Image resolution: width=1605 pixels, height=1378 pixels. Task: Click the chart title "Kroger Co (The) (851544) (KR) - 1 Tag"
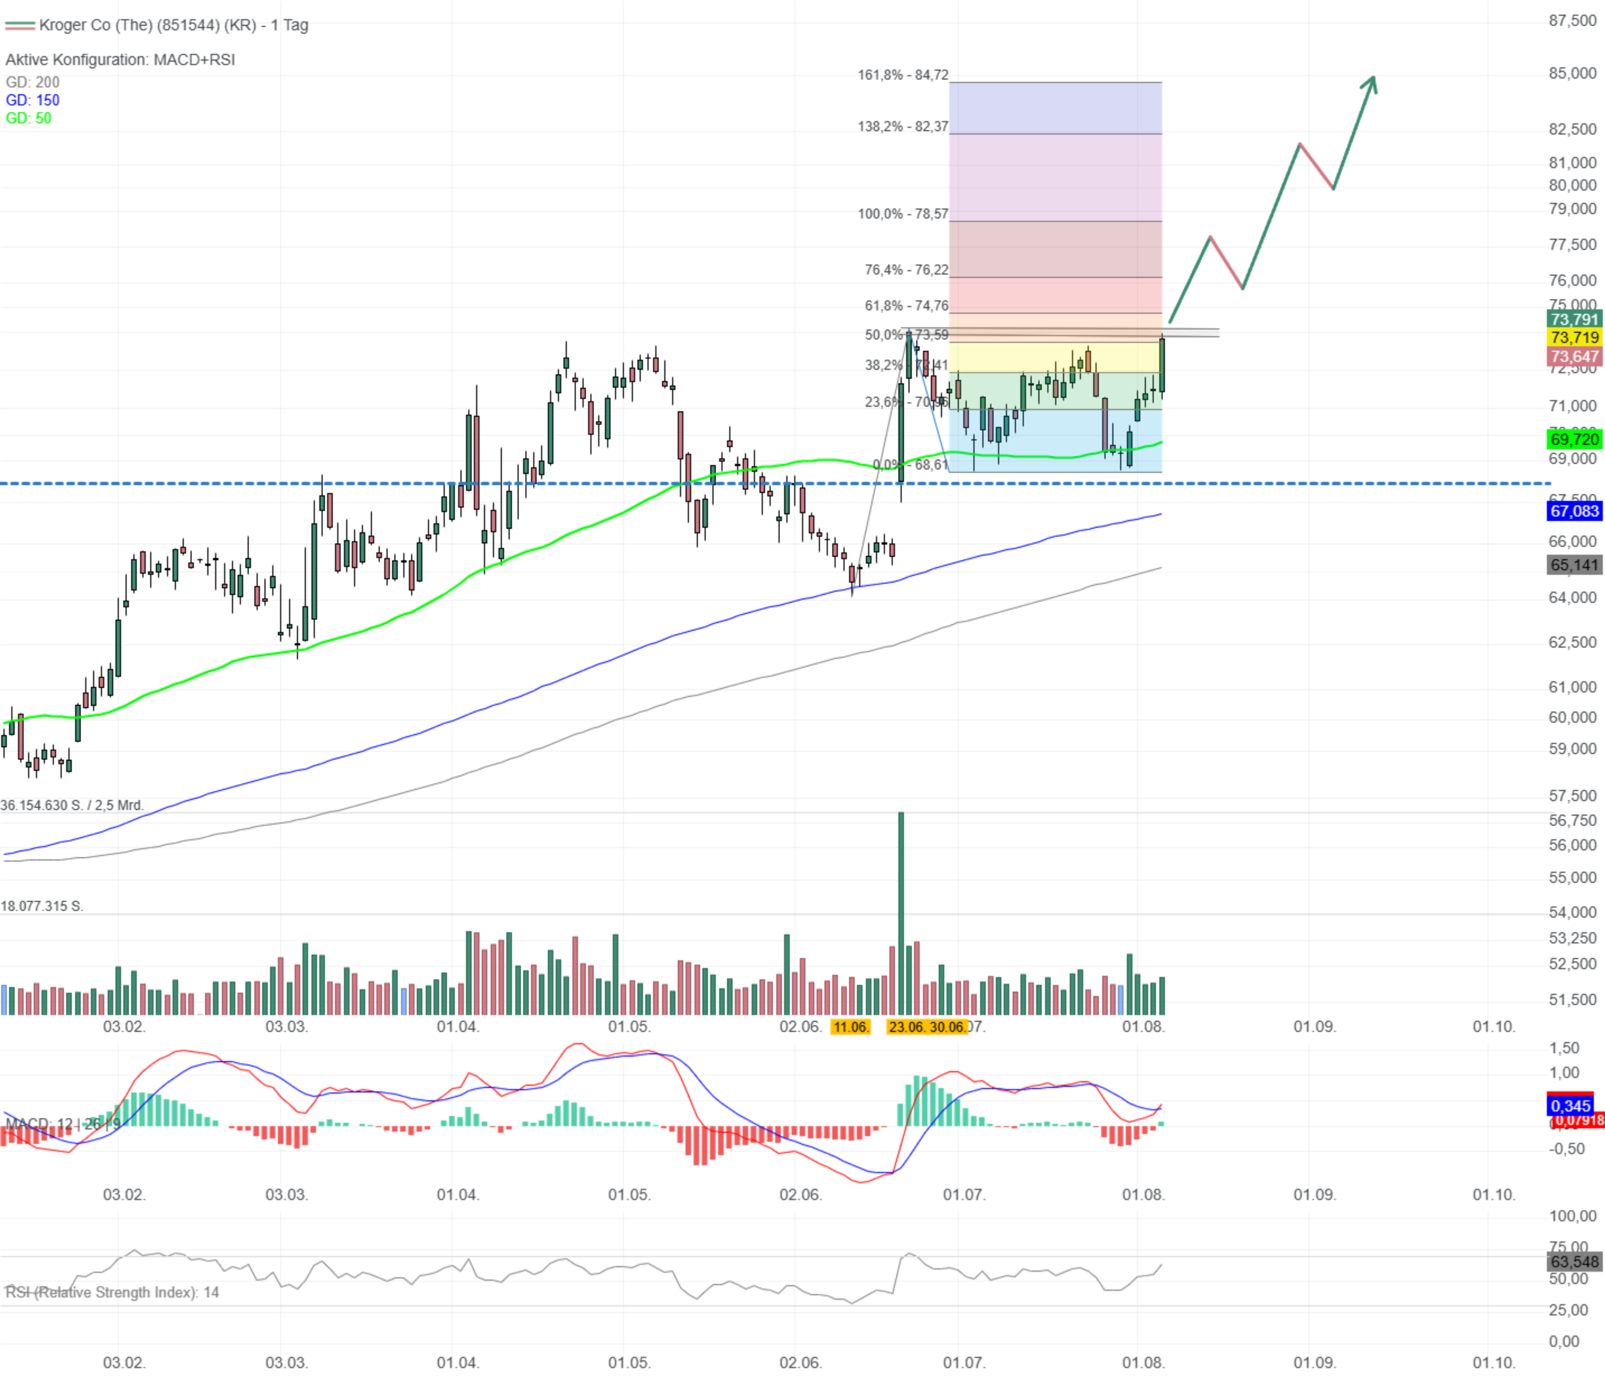[x=174, y=25]
